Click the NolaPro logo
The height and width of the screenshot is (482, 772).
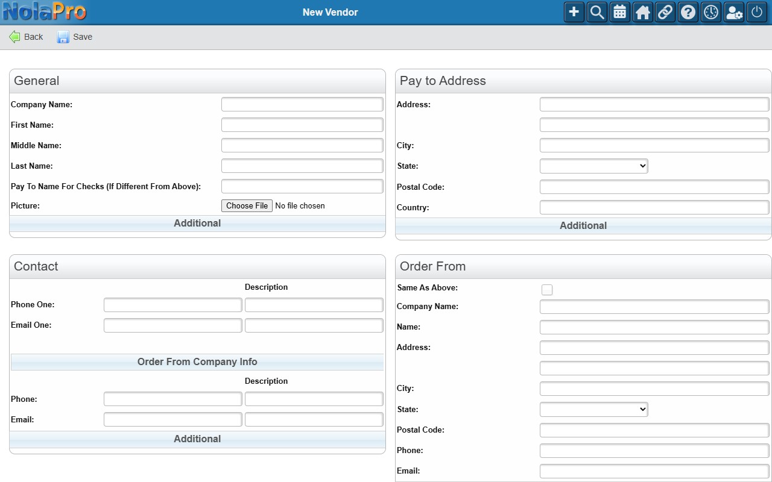[45, 11]
